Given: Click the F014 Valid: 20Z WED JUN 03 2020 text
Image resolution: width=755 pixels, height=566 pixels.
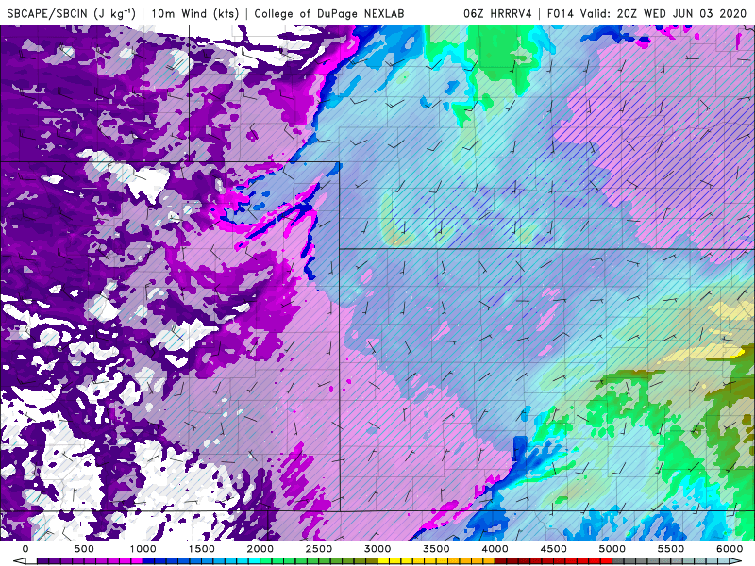Looking at the screenshot, I should [x=646, y=13].
